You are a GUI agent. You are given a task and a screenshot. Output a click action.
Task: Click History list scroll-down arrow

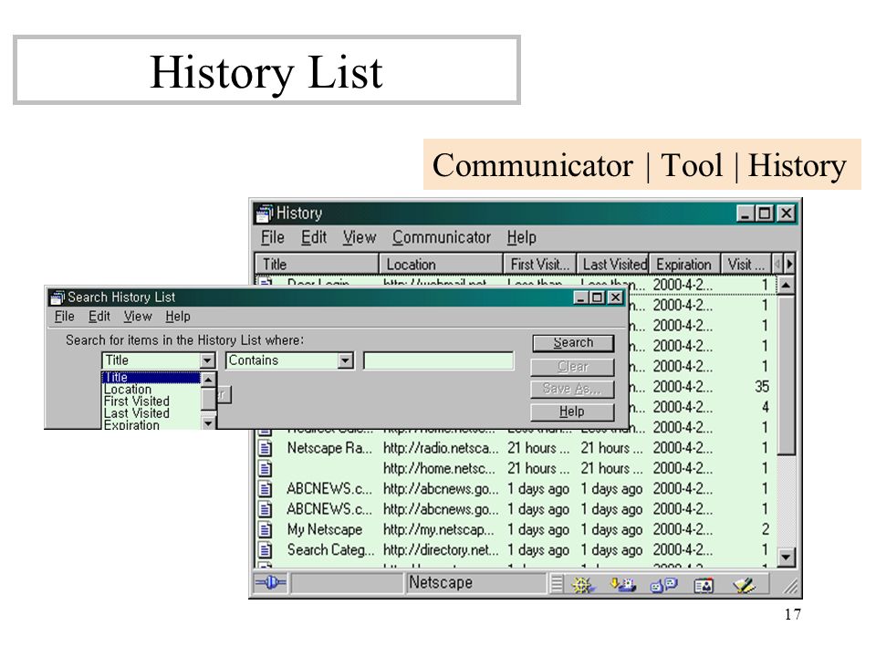click(786, 557)
